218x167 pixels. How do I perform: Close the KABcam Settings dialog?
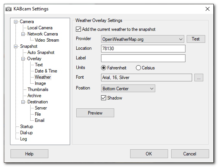pyautogui.click(x=208, y=9)
